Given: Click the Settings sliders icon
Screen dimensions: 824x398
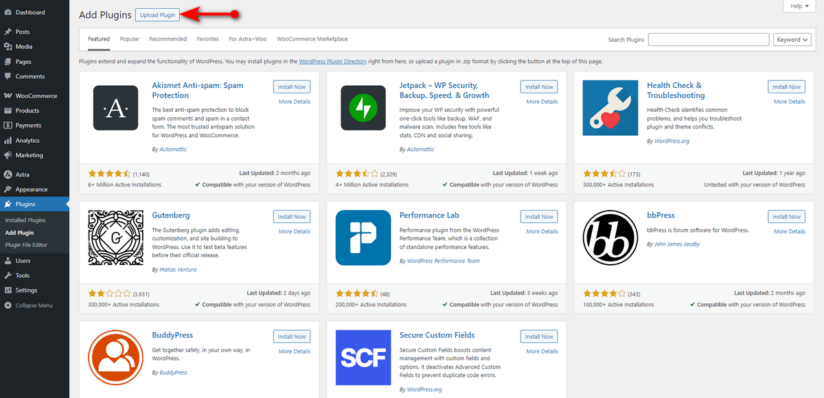Looking at the screenshot, I should click(8, 290).
